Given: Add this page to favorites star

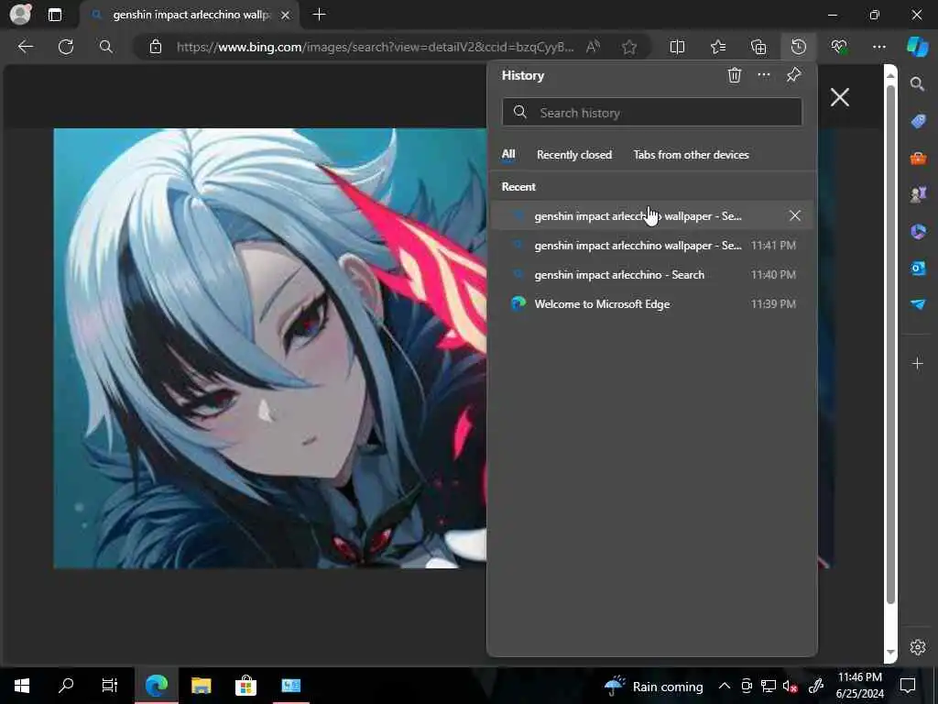Looking at the screenshot, I should 628,47.
